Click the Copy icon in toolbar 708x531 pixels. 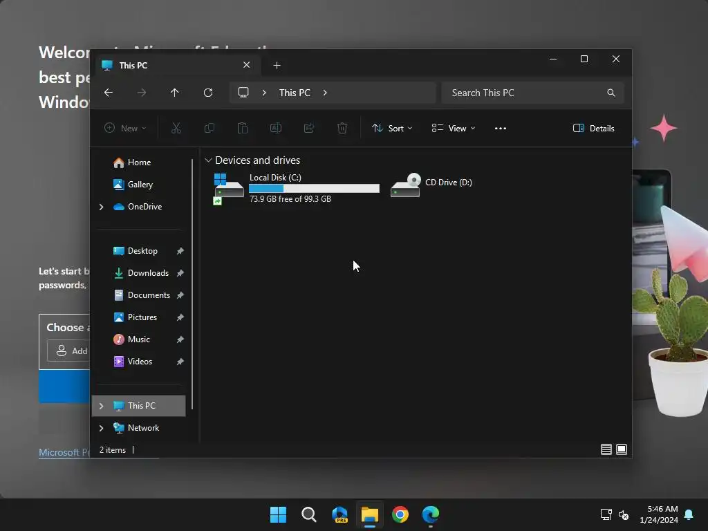pyautogui.click(x=209, y=128)
